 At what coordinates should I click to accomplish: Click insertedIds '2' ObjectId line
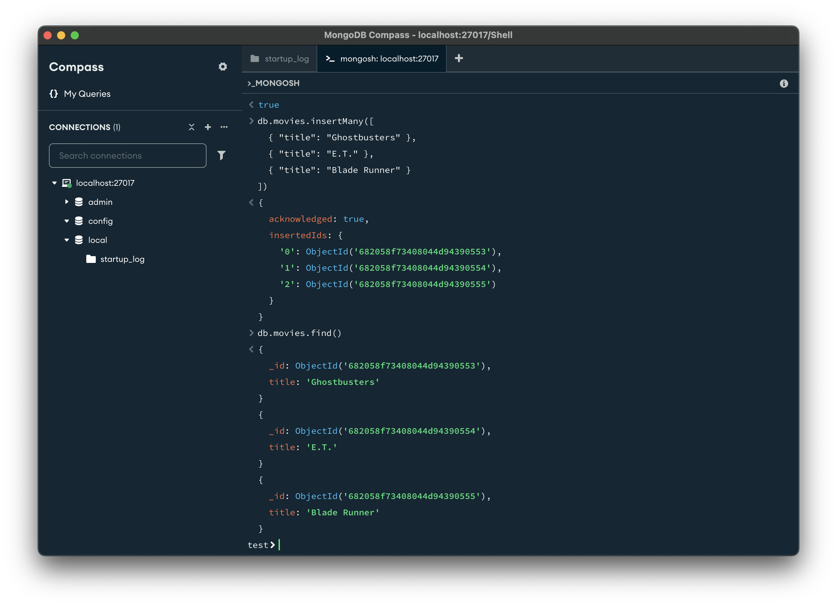[388, 284]
